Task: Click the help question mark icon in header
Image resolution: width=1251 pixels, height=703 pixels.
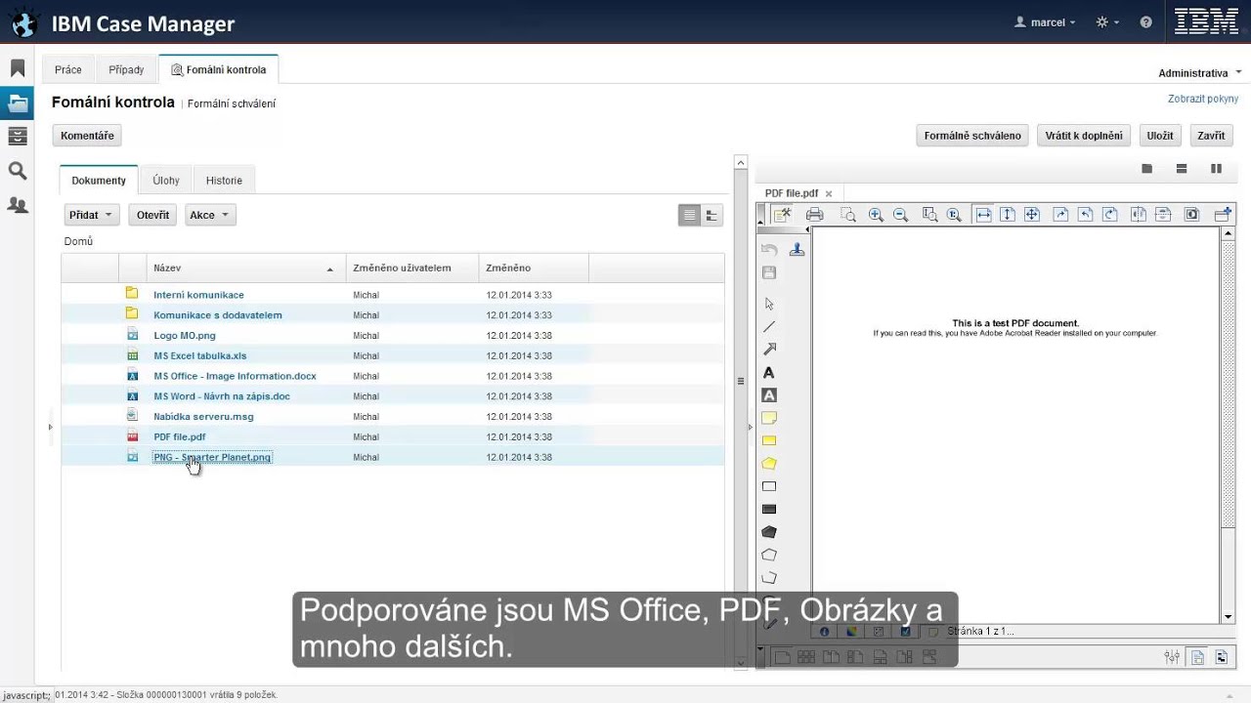Action: [1146, 22]
